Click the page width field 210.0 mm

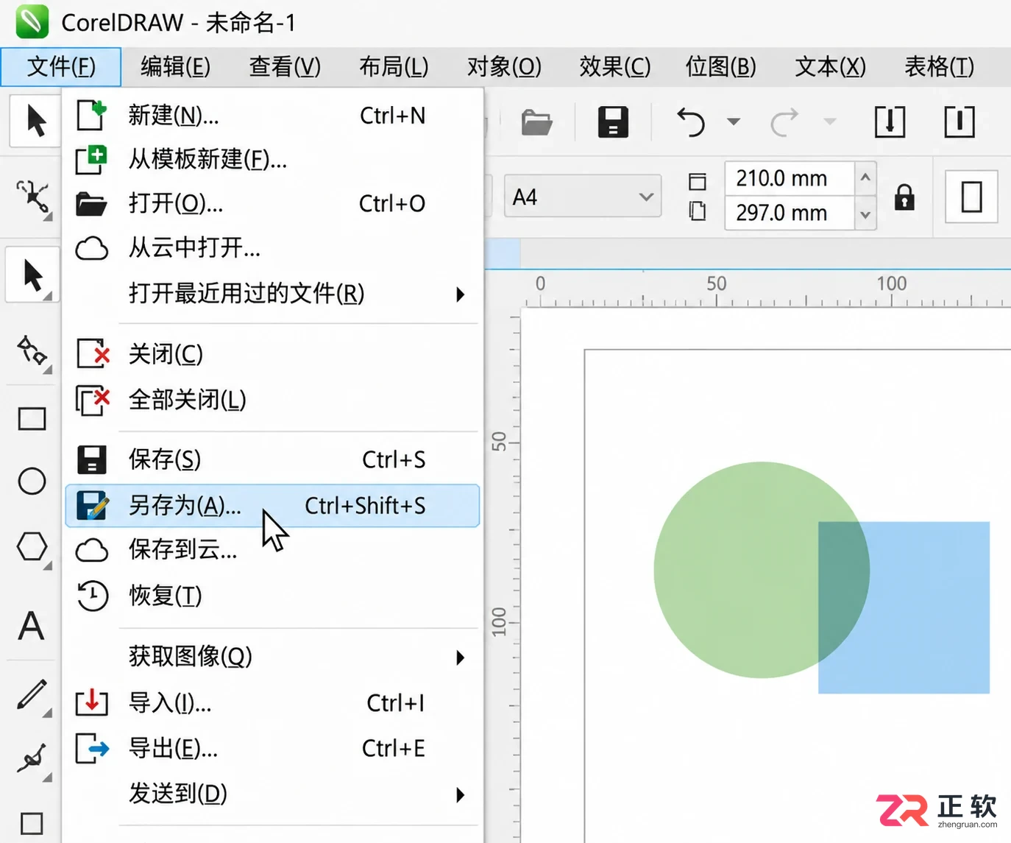(x=790, y=178)
